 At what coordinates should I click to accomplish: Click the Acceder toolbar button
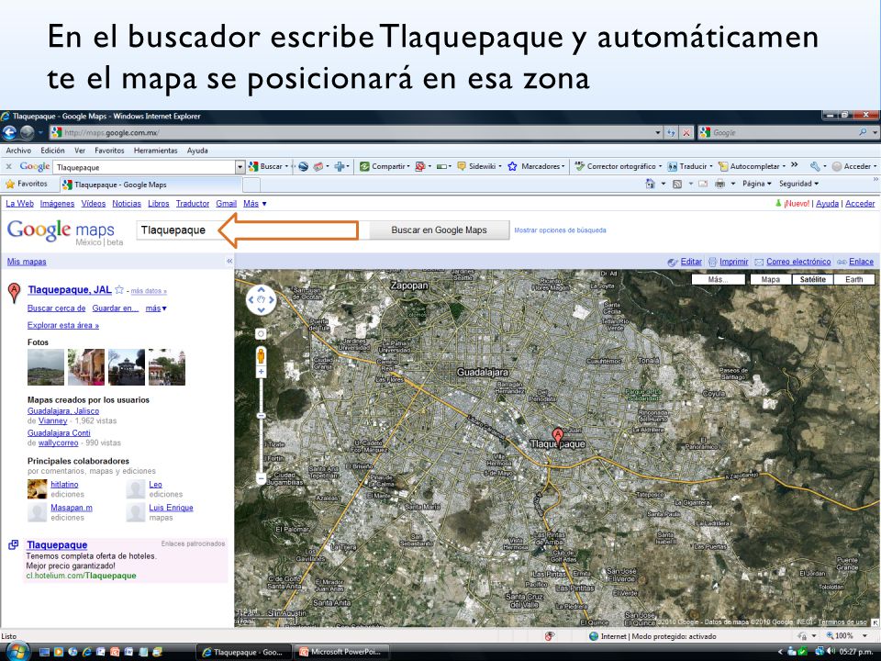coord(853,166)
